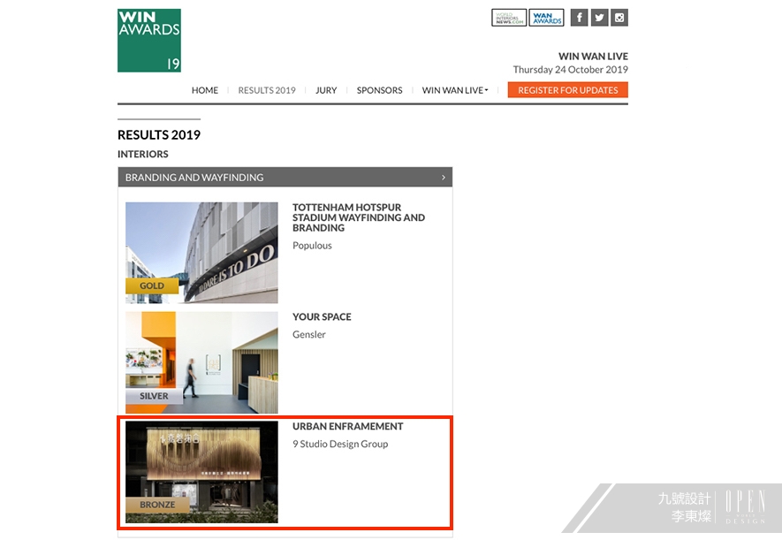The width and height of the screenshot is (782, 540).
Task: Open the Urban Enframement project thumbnail
Action: (201, 472)
